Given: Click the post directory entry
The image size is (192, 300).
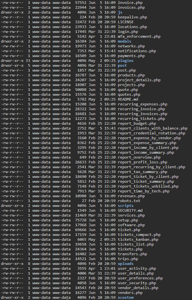Looking at the screenshot, I should pos(122,65).
